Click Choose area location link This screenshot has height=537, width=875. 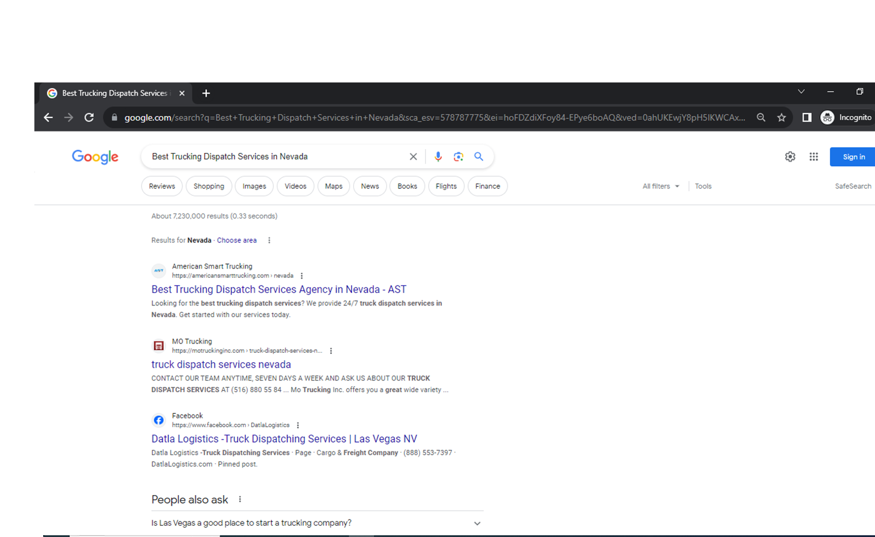click(x=237, y=240)
